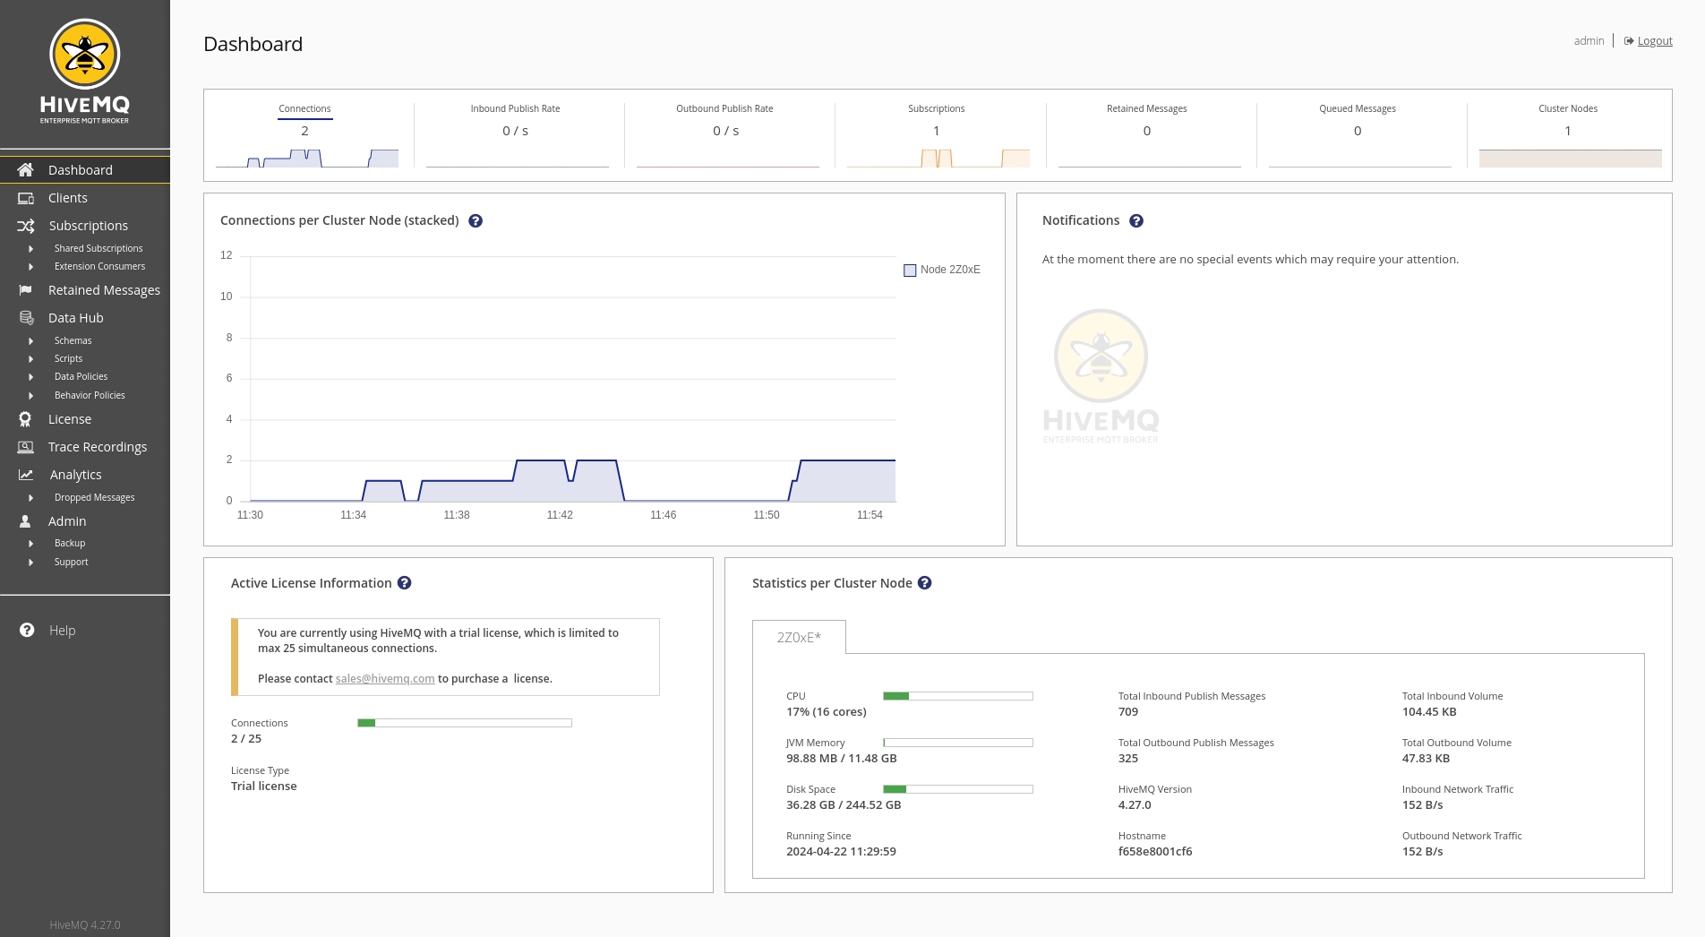Screen dimensions: 1705x937
Task: Click the Trace Recordings sidebar icon
Action: pos(26,447)
